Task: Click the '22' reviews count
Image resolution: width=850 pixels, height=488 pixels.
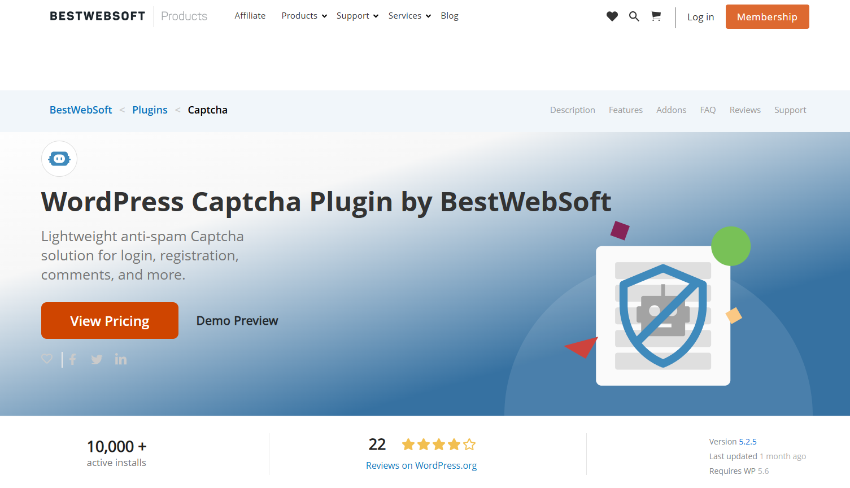Action: click(x=377, y=445)
